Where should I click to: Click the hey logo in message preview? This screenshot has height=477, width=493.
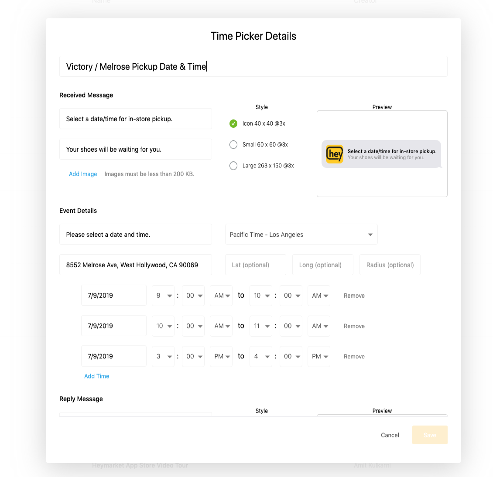[x=334, y=154]
